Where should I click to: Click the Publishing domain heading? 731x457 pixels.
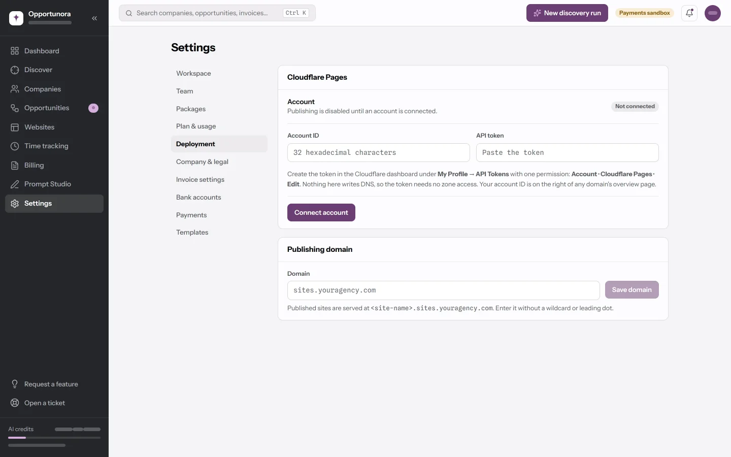pos(320,249)
